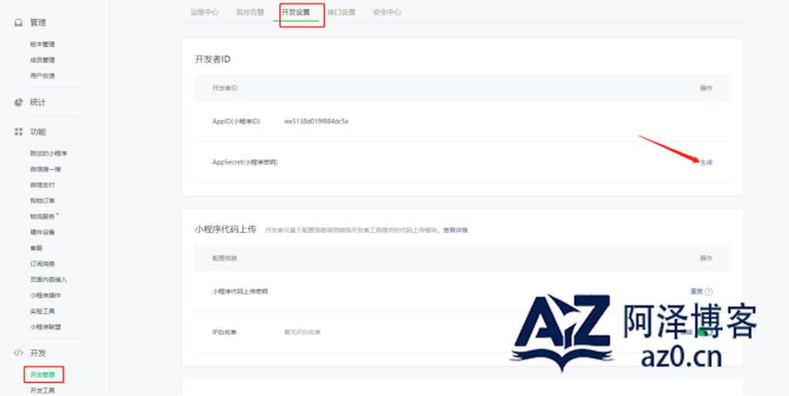Click the 管理 inbox icon in sidebar
Viewport: 789px width, 396px height.
click(x=18, y=22)
